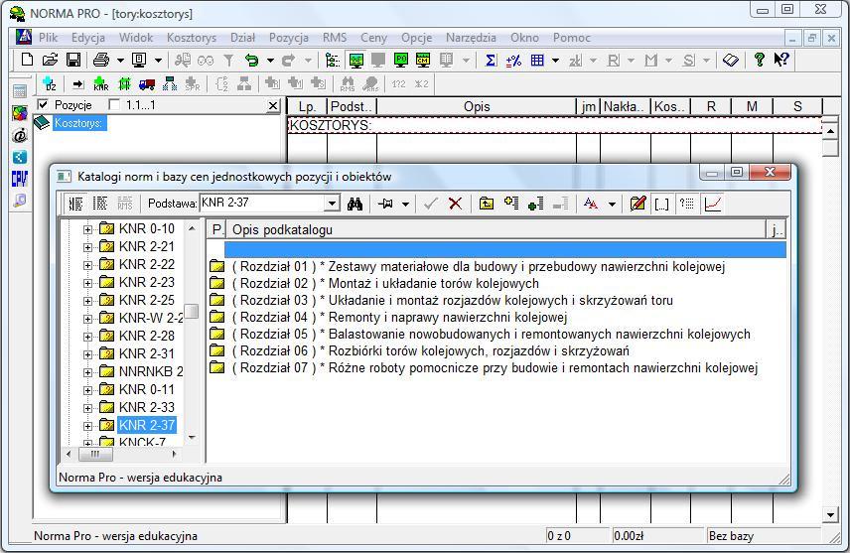The height and width of the screenshot is (553, 850).
Task: Expand the KNR 2-21 tree node
Action: 87,247
